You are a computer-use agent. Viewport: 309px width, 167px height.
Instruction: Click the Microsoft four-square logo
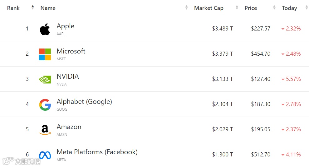click(x=45, y=54)
